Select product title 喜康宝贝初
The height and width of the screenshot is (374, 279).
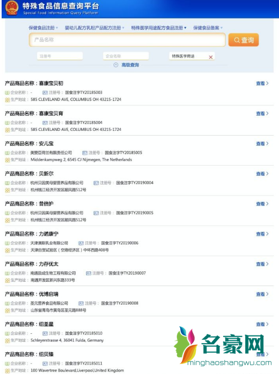click(51, 83)
